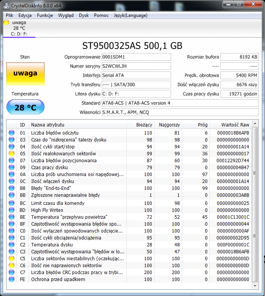Click the Własności field S.M.A.R.T., APM, NCQ
265x296 pixels.
coord(180,112)
